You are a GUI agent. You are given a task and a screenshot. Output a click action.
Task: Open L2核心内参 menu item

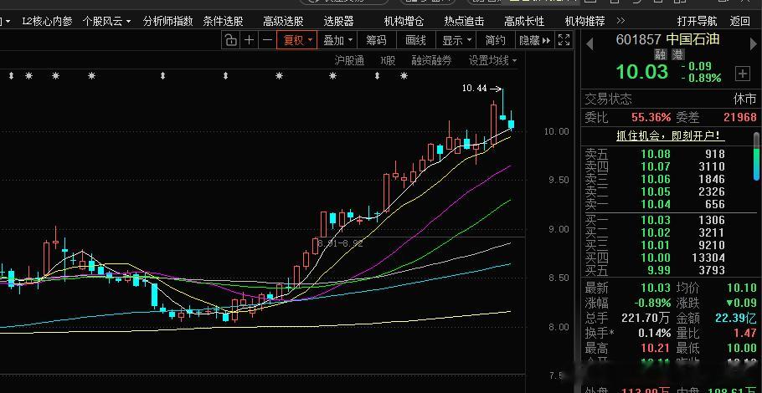tap(47, 21)
